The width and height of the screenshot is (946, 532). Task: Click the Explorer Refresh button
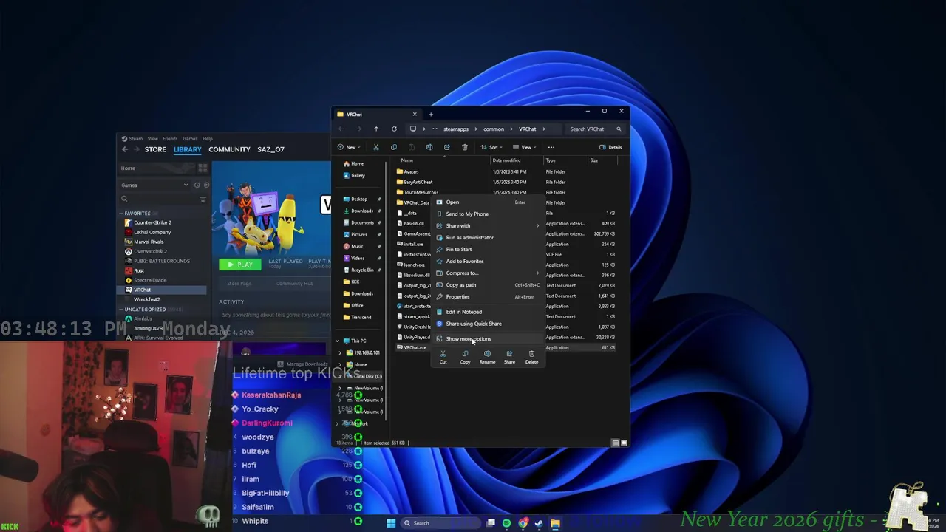[x=394, y=129]
